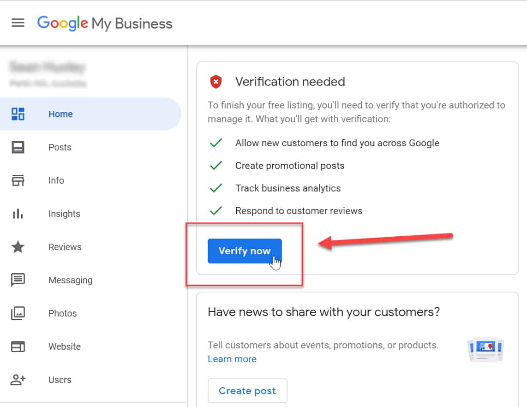This screenshot has width=527, height=407.
Task: Switch to the Reviews section
Action: (x=65, y=246)
